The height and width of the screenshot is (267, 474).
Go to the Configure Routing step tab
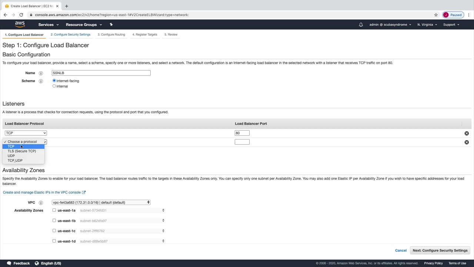click(x=111, y=34)
